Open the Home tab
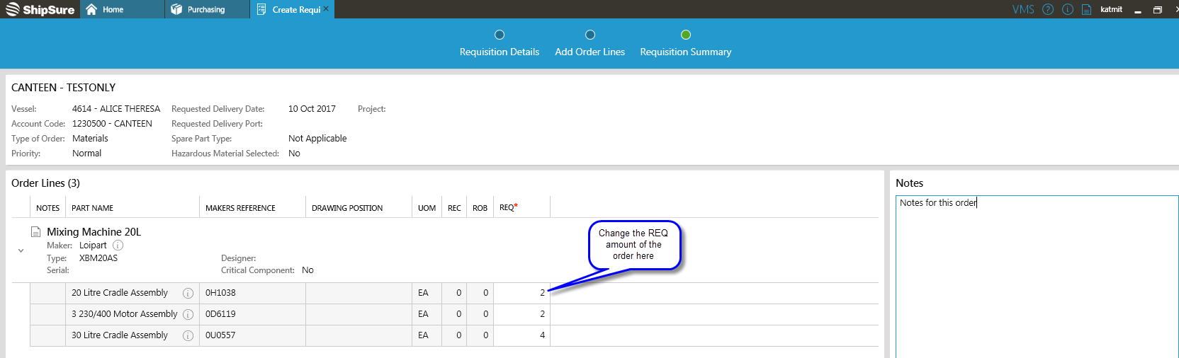1179x358 pixels. point(113,9)
